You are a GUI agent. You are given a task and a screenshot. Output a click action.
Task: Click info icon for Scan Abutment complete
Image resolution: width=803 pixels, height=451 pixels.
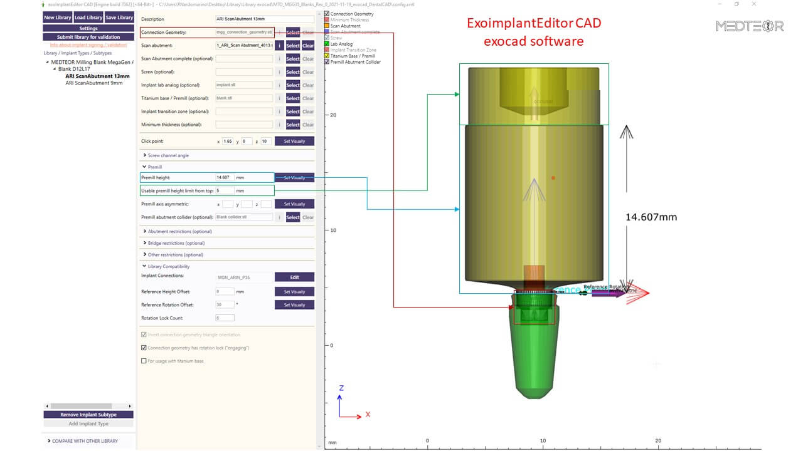pos(280,59)
